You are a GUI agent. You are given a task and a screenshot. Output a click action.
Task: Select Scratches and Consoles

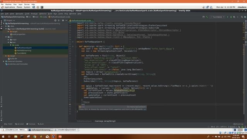(16, 64)
